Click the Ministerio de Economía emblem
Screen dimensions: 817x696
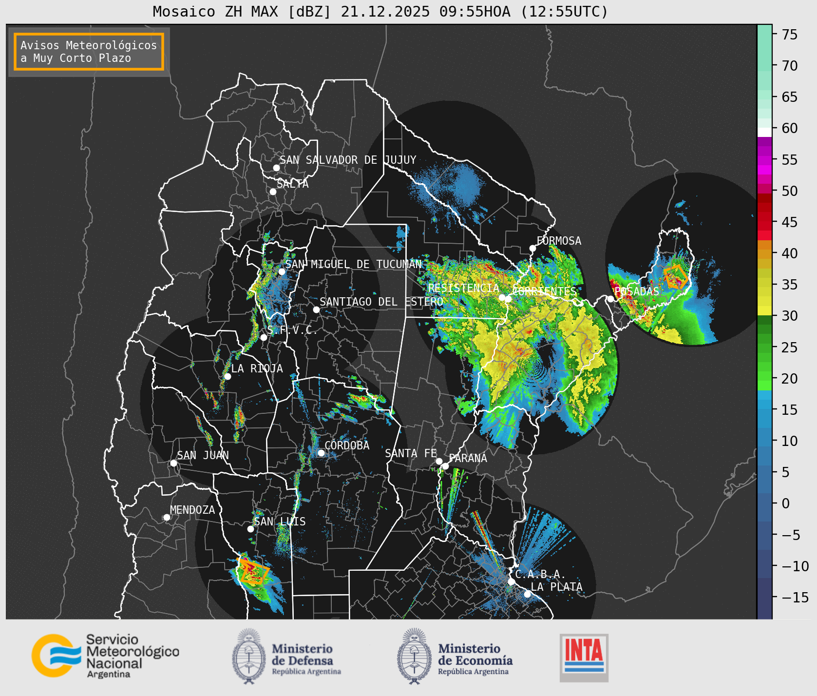[x=416, y=656]
